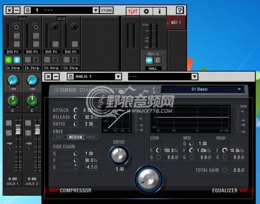Open third channel Ch.Strip editor
Viewport: 260px width, 204px height.
56,60
